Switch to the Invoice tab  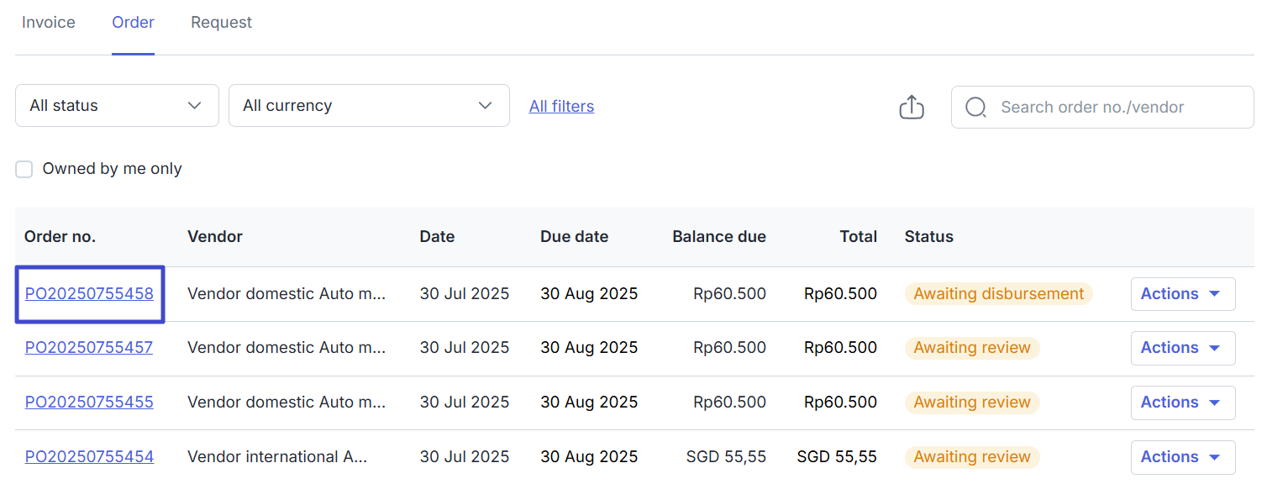tap(49, 23)
